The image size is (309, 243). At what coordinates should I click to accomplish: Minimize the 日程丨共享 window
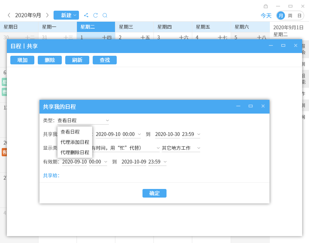tap(271, 45)
